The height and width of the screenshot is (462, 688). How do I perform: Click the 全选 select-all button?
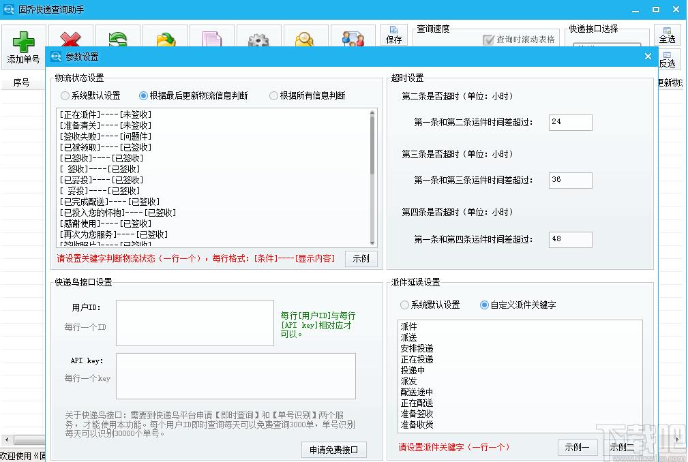coord(667,35)
